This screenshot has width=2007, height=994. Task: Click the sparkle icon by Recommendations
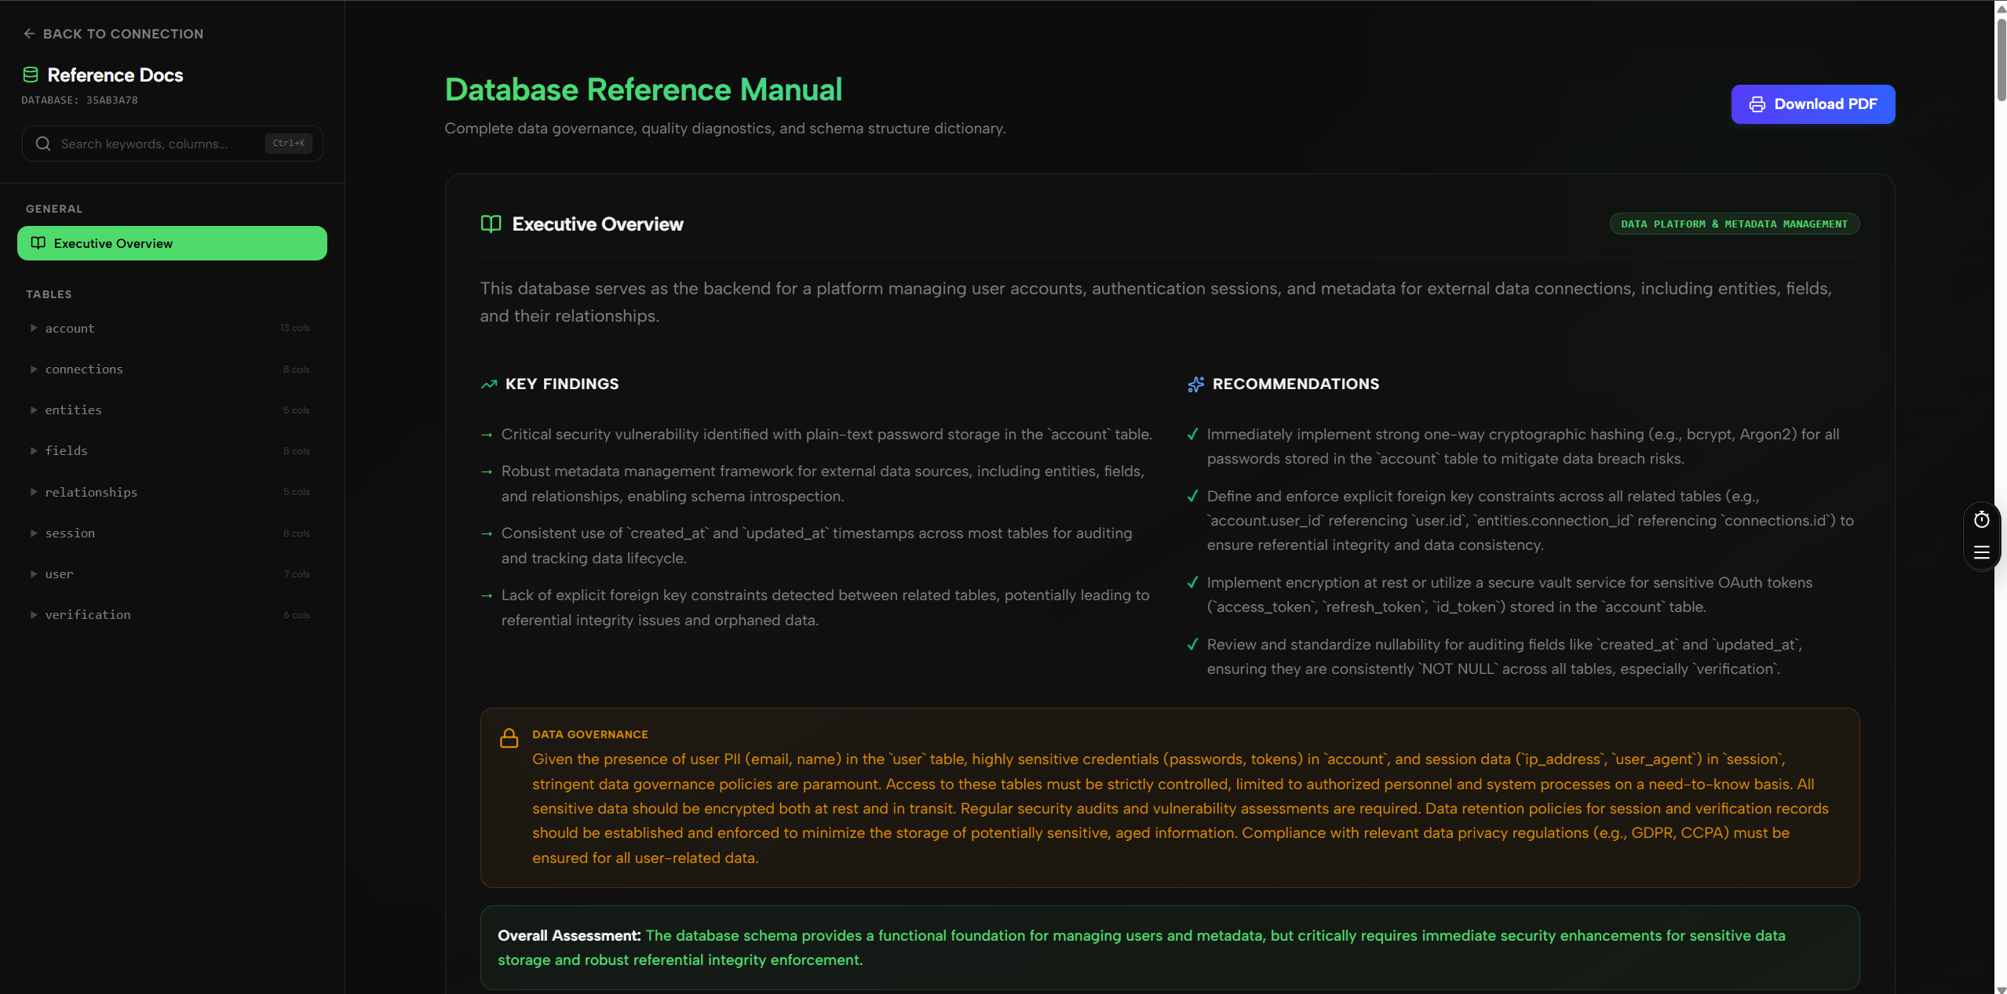click(1195, 384)
